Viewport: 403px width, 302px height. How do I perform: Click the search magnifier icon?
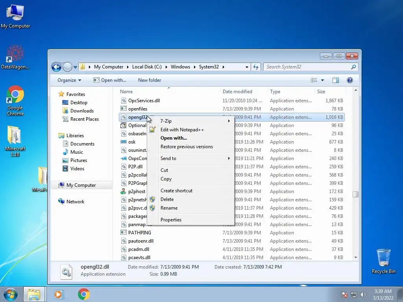pyautogui.click(x=353, y=67)
